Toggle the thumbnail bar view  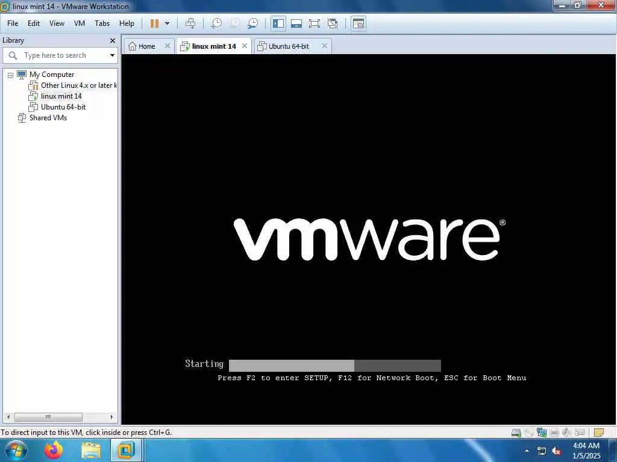coord(296,23)
